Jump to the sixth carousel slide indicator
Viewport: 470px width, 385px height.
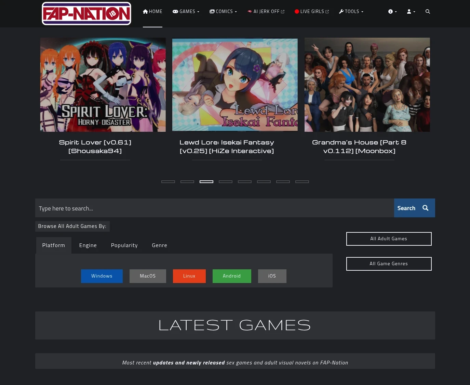point(264,182)
